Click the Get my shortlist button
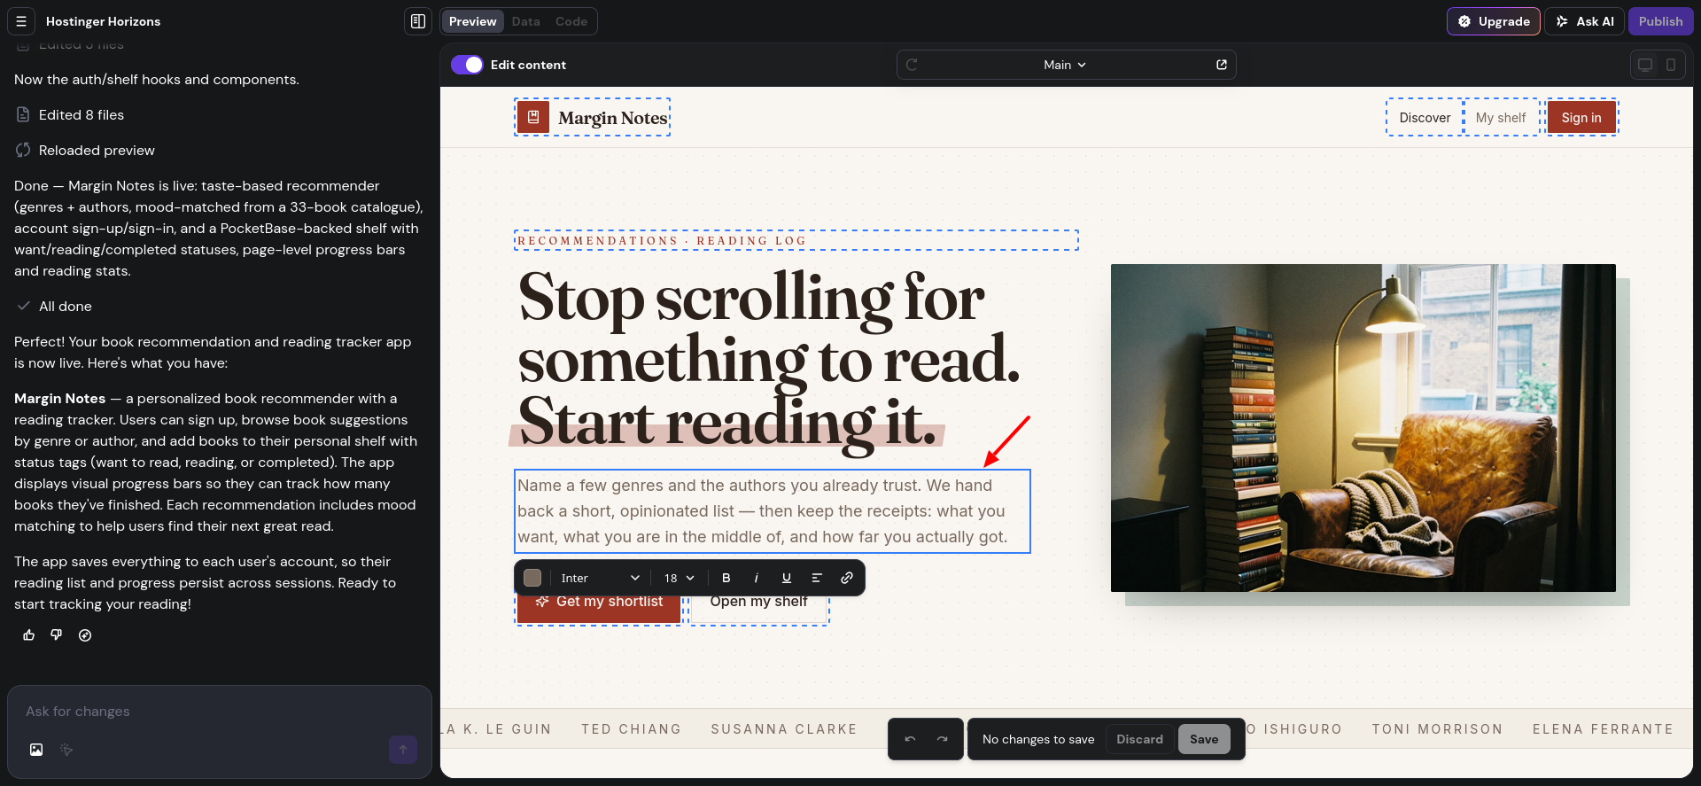1701x786 pixels. [599, 606]
